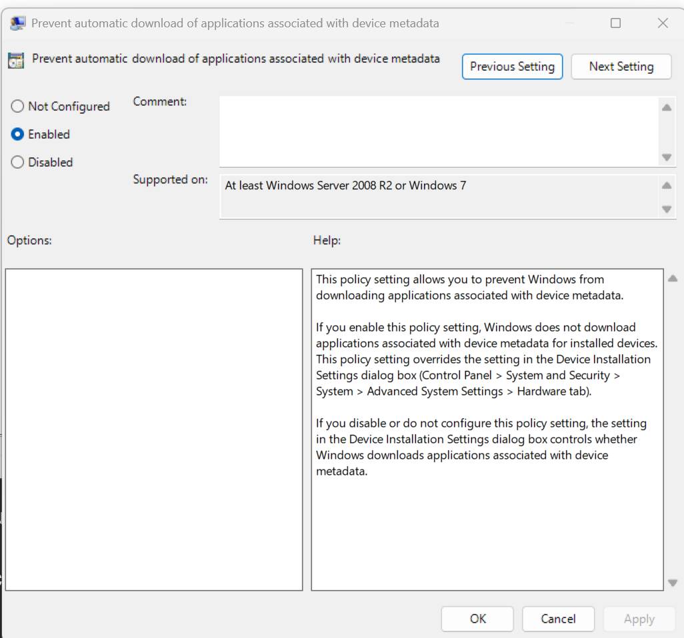Maximize the policy setting dialog window
Viewport: 684px width, 638px height.
(615, 23)
